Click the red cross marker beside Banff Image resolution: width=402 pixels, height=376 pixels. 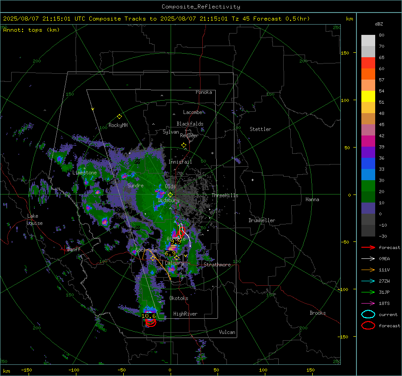(63, 249)
